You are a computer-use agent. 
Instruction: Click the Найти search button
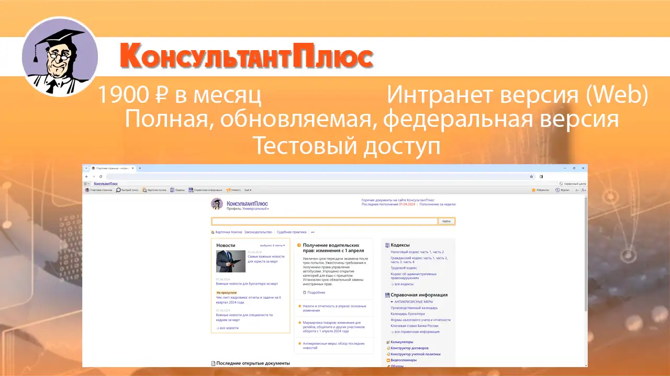click(x=446, y=221)
